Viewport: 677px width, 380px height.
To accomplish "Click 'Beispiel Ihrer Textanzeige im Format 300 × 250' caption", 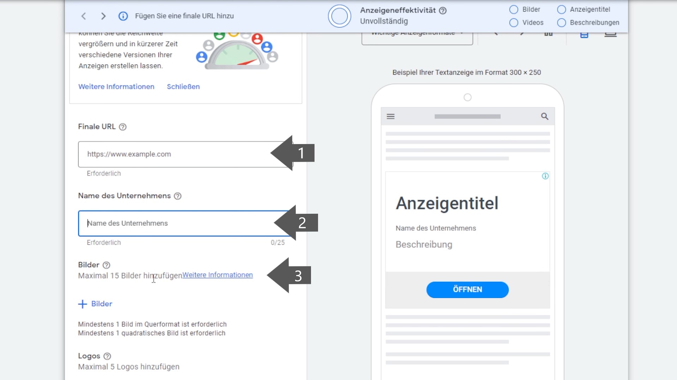I will point(467,73).
